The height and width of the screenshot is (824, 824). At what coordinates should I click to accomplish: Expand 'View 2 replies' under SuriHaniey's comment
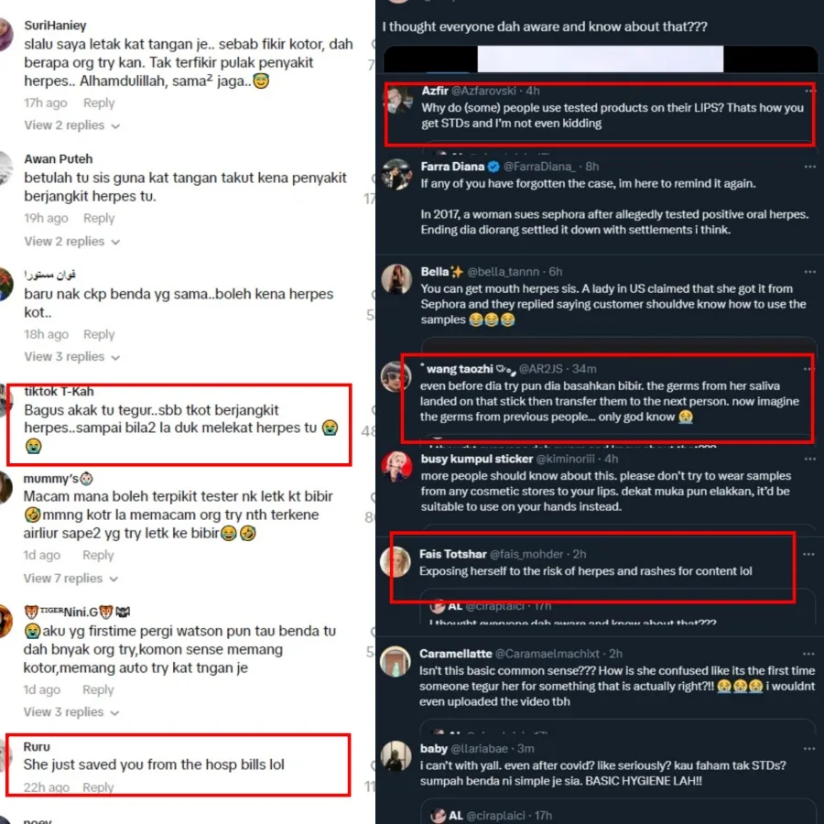(72, 125)
